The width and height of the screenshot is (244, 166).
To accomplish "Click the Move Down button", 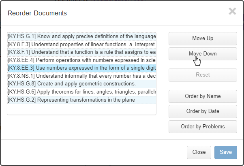I will tap(203, 54).
